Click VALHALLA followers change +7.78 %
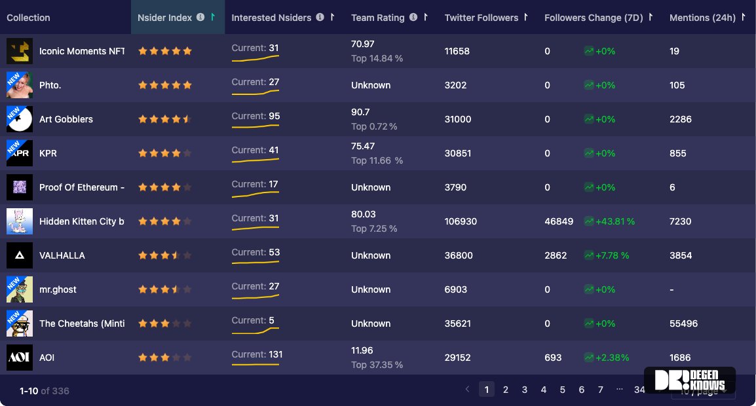756x406 pixels. pos(613,255)
